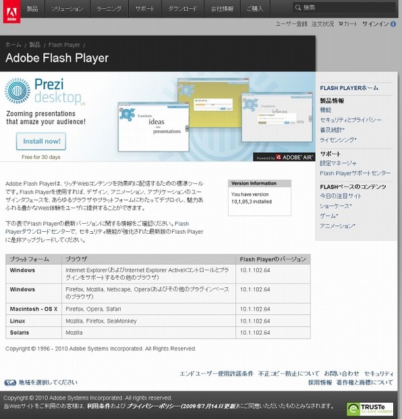Click the Solaris platform row
402x419 pixels.
pos(158,332)
